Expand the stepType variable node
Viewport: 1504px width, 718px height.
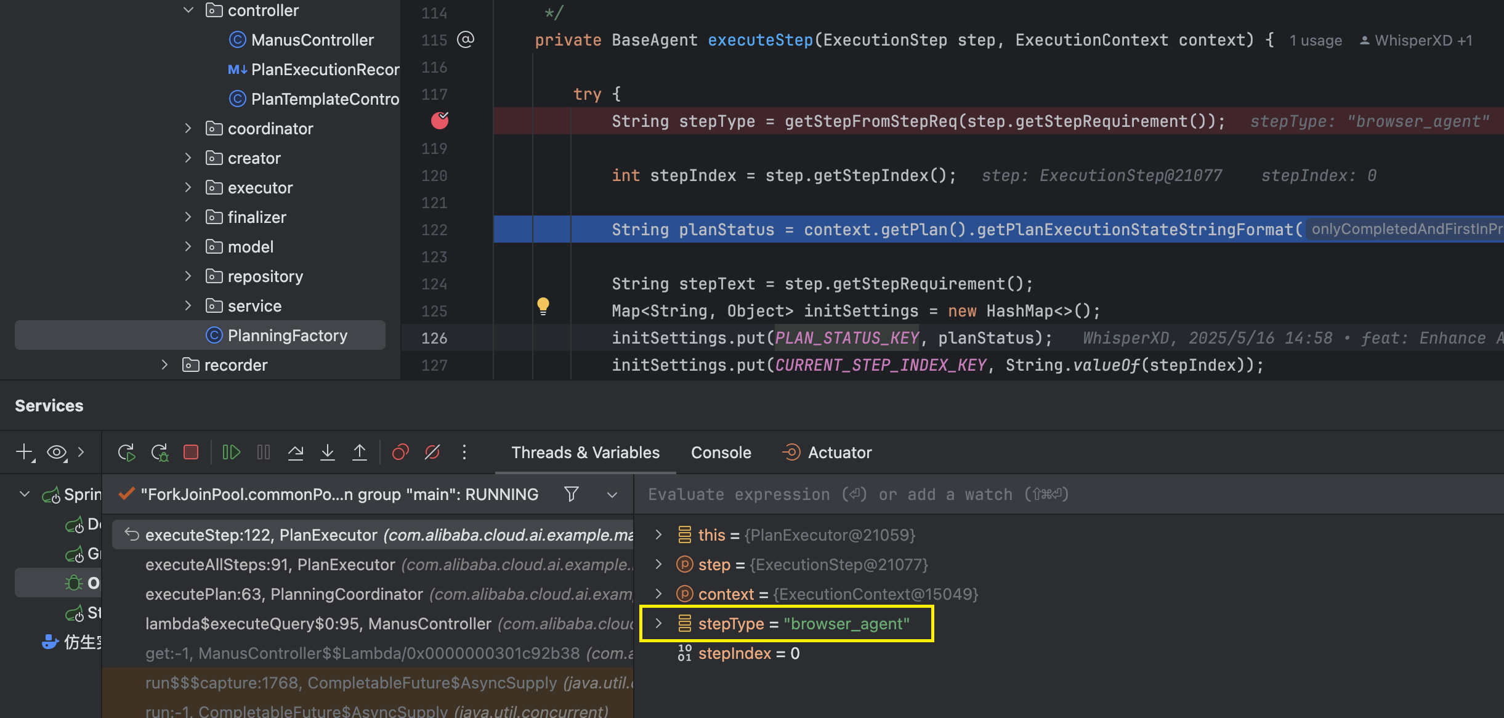coord(658,623)
